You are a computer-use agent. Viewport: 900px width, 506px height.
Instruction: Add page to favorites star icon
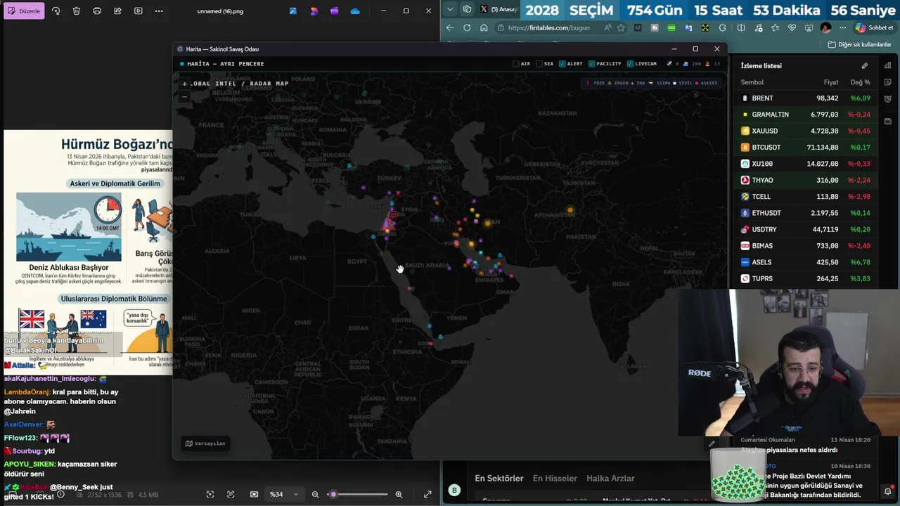(621, 28)
